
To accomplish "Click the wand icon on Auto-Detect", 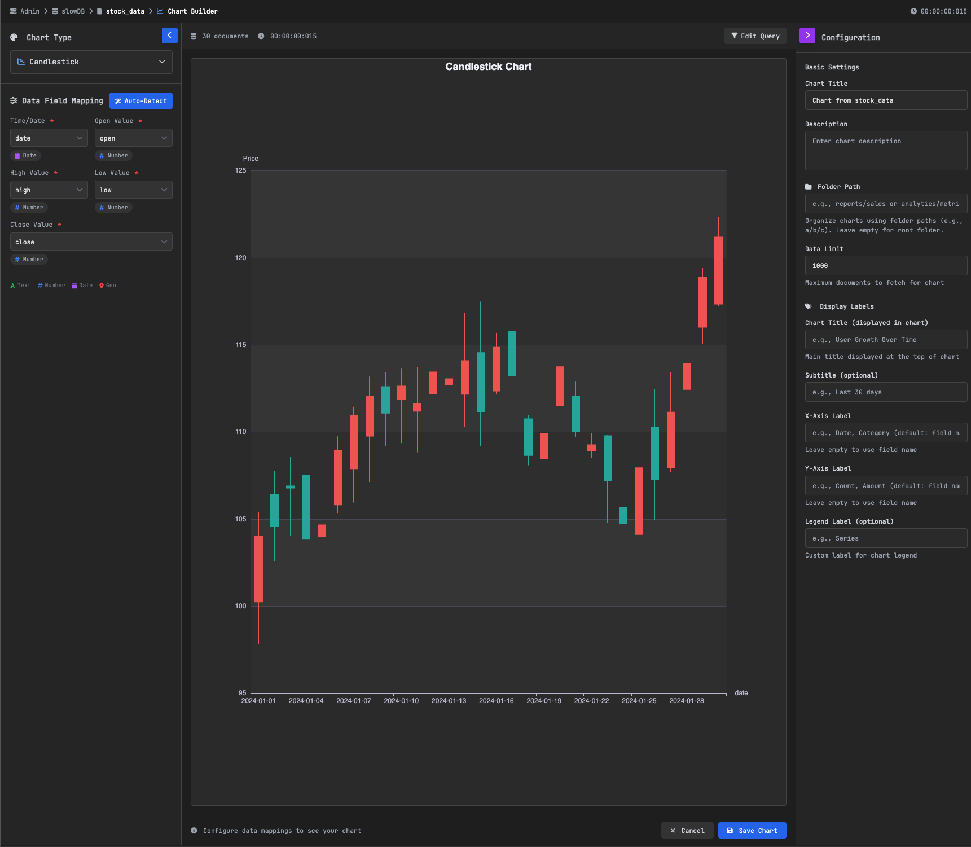I will pos(118,101).
